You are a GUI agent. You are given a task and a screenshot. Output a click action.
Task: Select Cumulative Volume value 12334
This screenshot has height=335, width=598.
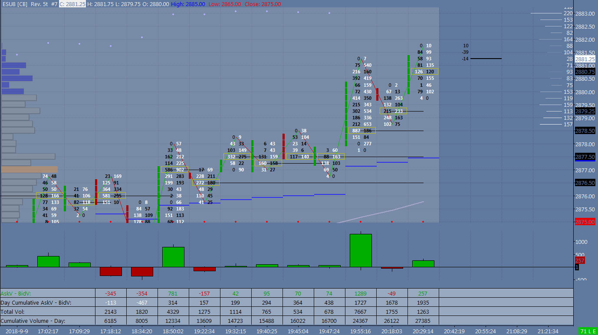pos(173,321)
